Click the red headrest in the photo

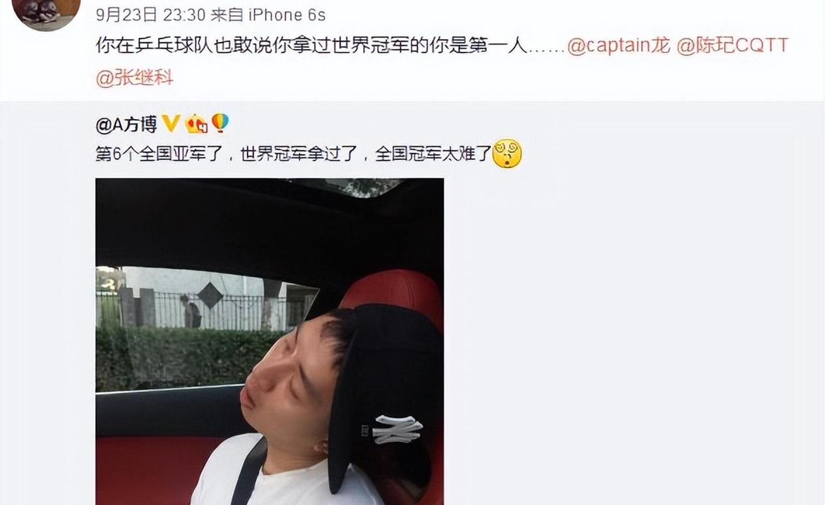click(x=392, y=291)
